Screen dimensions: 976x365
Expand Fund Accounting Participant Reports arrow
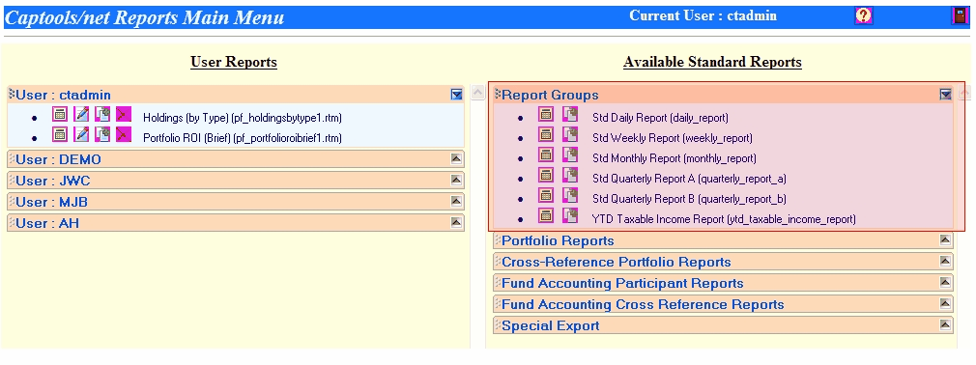pos(945,283)
